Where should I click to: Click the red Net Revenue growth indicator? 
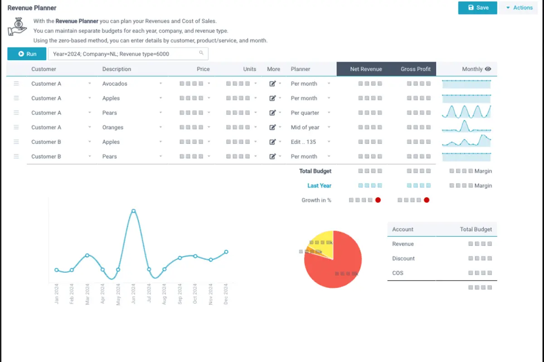click(x=378, y=200)
